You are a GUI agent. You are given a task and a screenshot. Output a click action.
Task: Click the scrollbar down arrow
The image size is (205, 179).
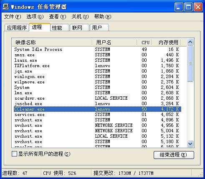[190, 144]
